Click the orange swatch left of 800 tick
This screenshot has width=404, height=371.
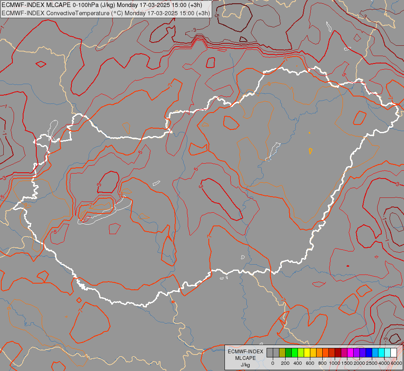point(319,353)
